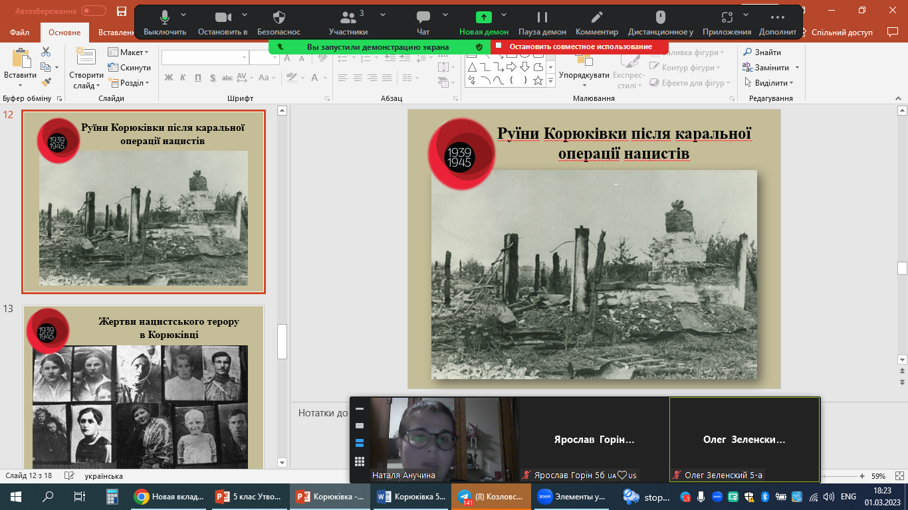Viewport: 908px width, 510px height.
Task: Open microphone options chevron in Zoom
Action: point(183,15)
